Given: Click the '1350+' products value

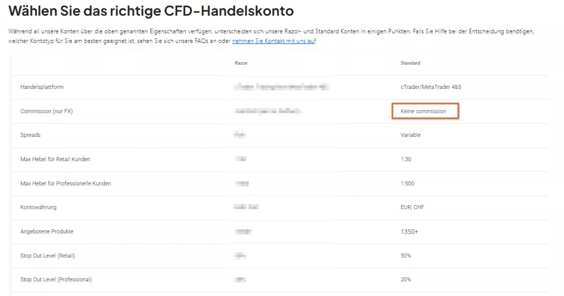Looking at the screenshot, I should click(409, 232).
